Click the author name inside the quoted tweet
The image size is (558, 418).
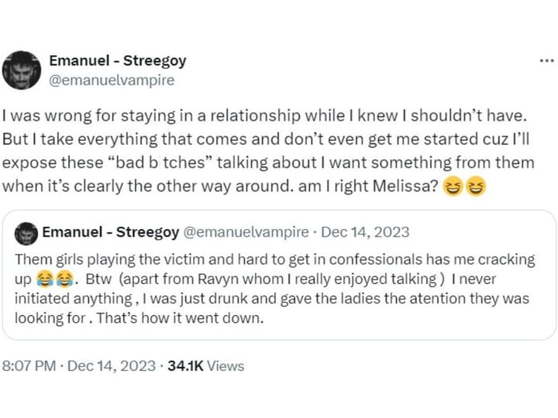(110, 232)
